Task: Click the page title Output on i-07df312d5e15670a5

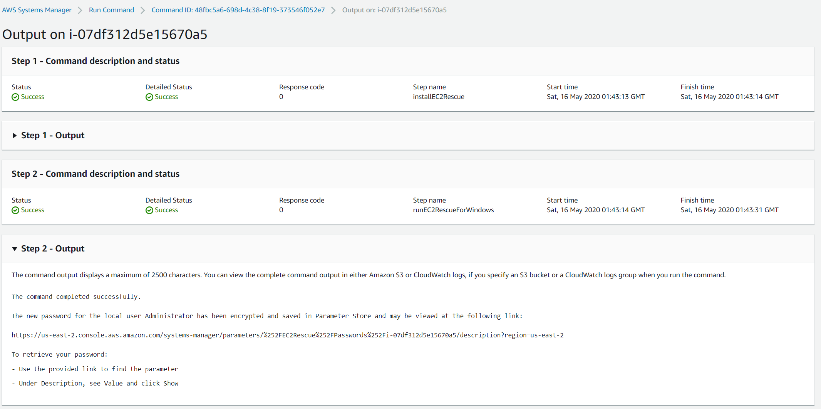Action: click(105, 34)
